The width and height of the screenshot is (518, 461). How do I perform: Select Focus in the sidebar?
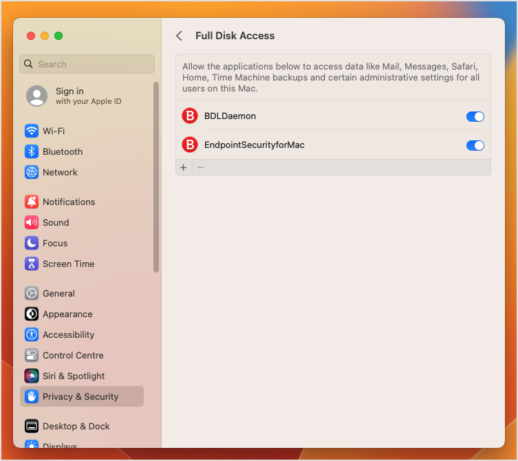tap(55, 243)
